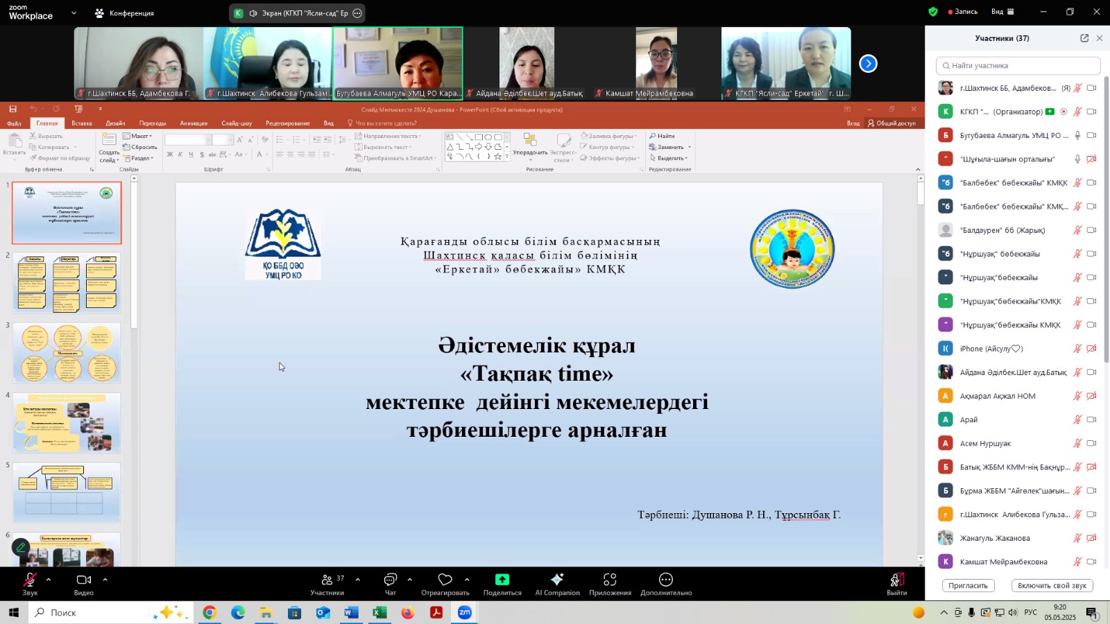Open the Участники participants panel button
The width and height of the screenshot is (1110, 624).
pyautogui.click(x=327, y=584)
